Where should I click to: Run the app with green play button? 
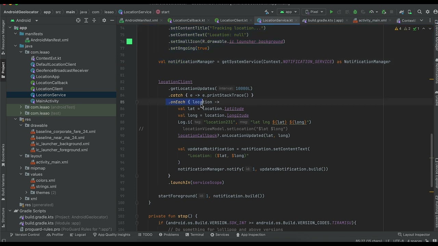click(331, 12)
